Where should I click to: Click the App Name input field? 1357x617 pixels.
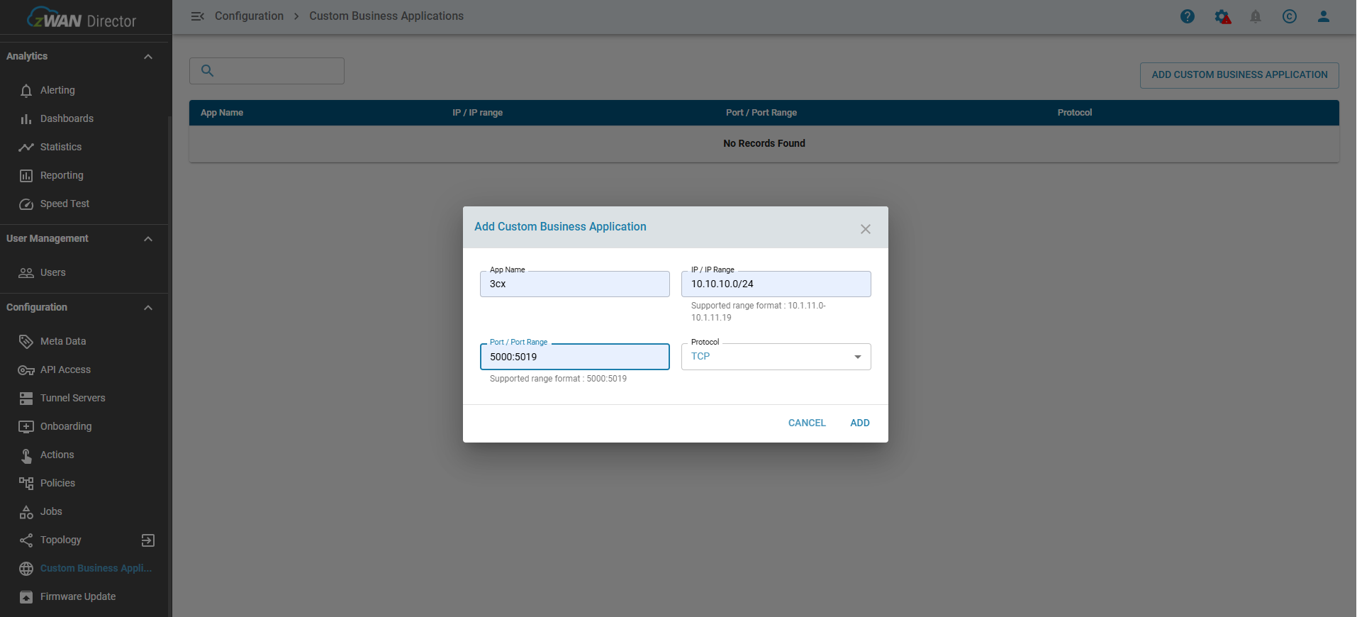(574, 284)
